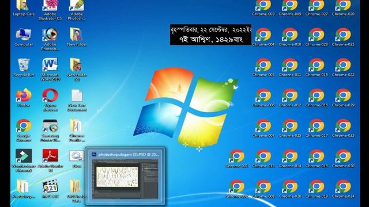Viewport: 369px width, 207px height.
Task: Open the photoshopulagam (5).PSD taskbar preview thumbnail
Action: tap(125, 179)
